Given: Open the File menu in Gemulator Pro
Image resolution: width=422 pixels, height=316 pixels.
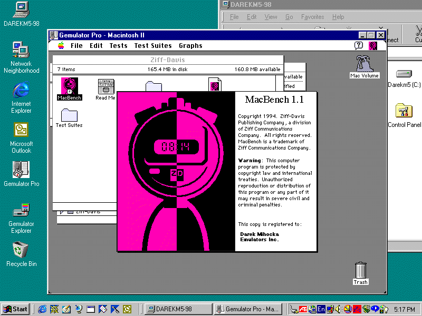Looking at the screenshot, I should pyautogui.click(x=76, y=46).
